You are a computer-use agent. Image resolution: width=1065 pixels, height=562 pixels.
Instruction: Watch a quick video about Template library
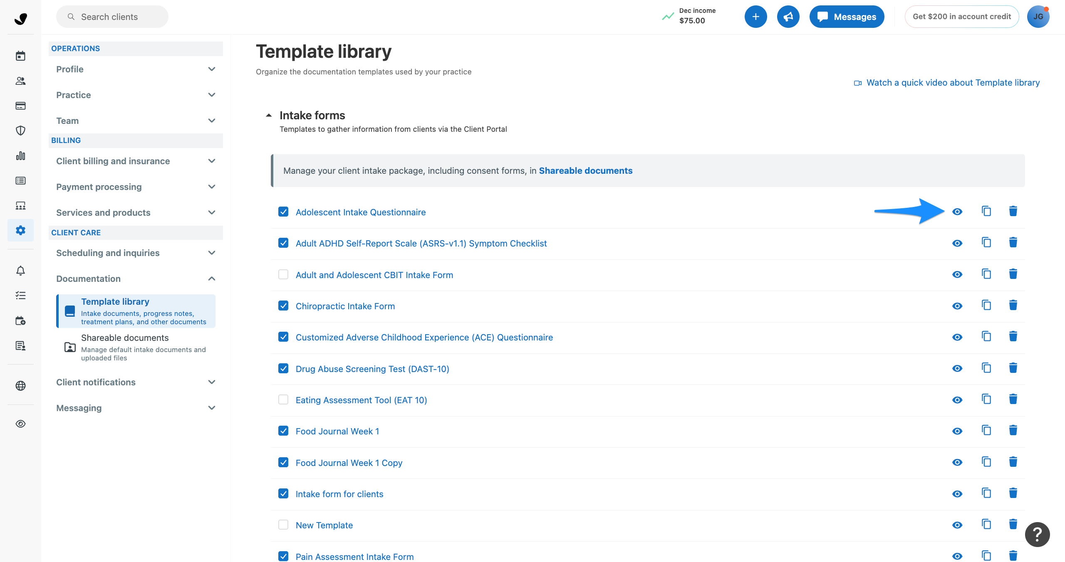tap(947, 83)
